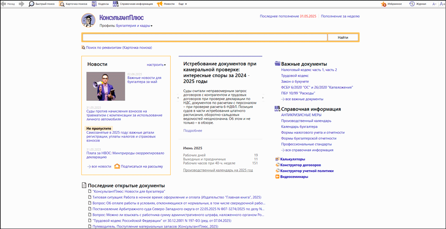Click the envelope icon for Подписаться на рассылку
This screenshot has width=446, height=229.
coord(117,166)
